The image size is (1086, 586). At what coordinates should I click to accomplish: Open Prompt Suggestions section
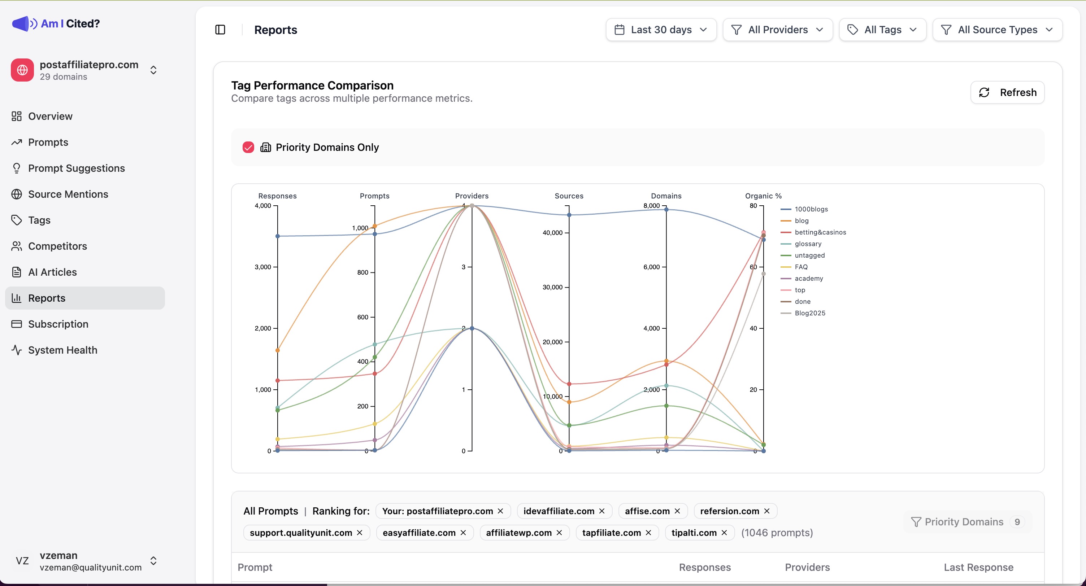point(76,168)
